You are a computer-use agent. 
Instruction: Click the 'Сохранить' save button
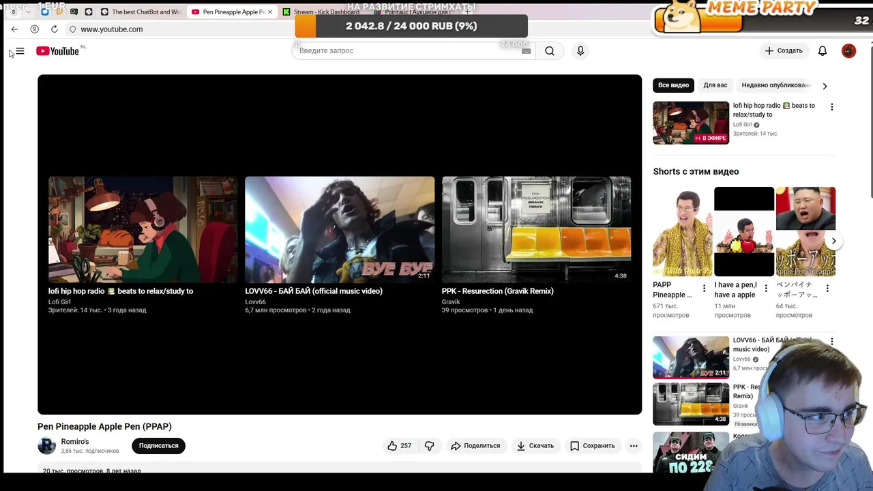(x=593, y=446)
